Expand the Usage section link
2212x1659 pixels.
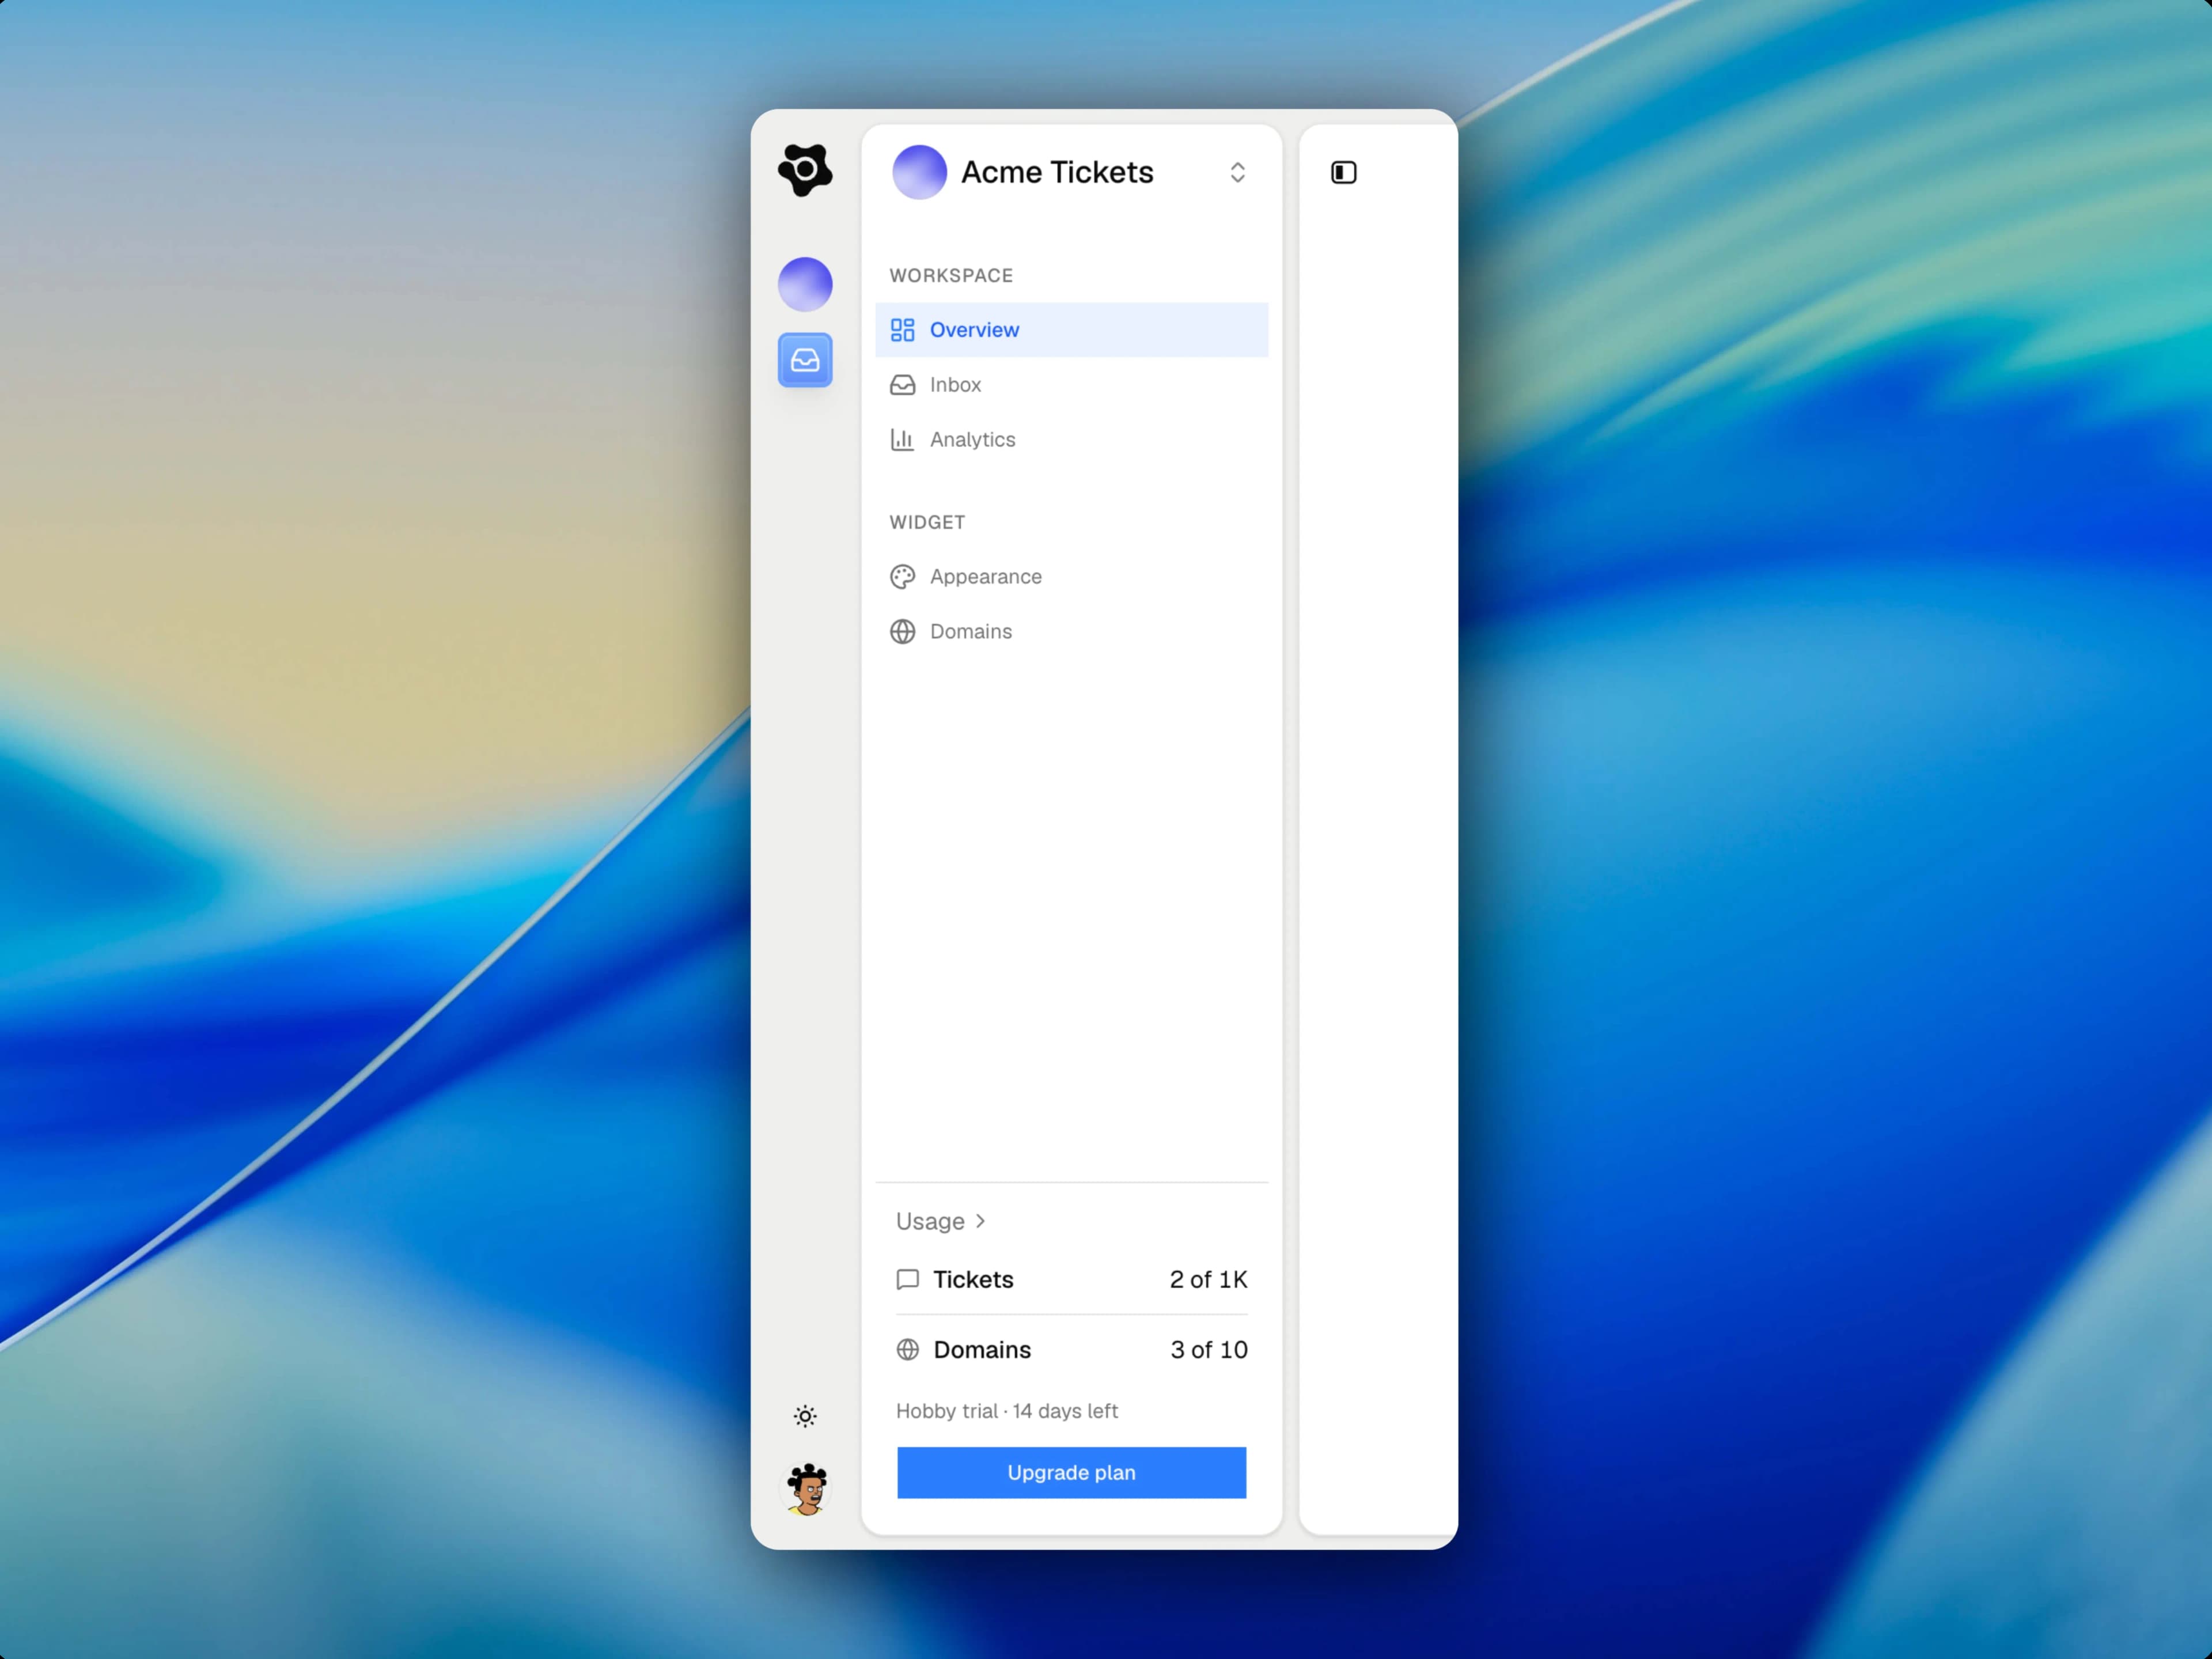941,1221
